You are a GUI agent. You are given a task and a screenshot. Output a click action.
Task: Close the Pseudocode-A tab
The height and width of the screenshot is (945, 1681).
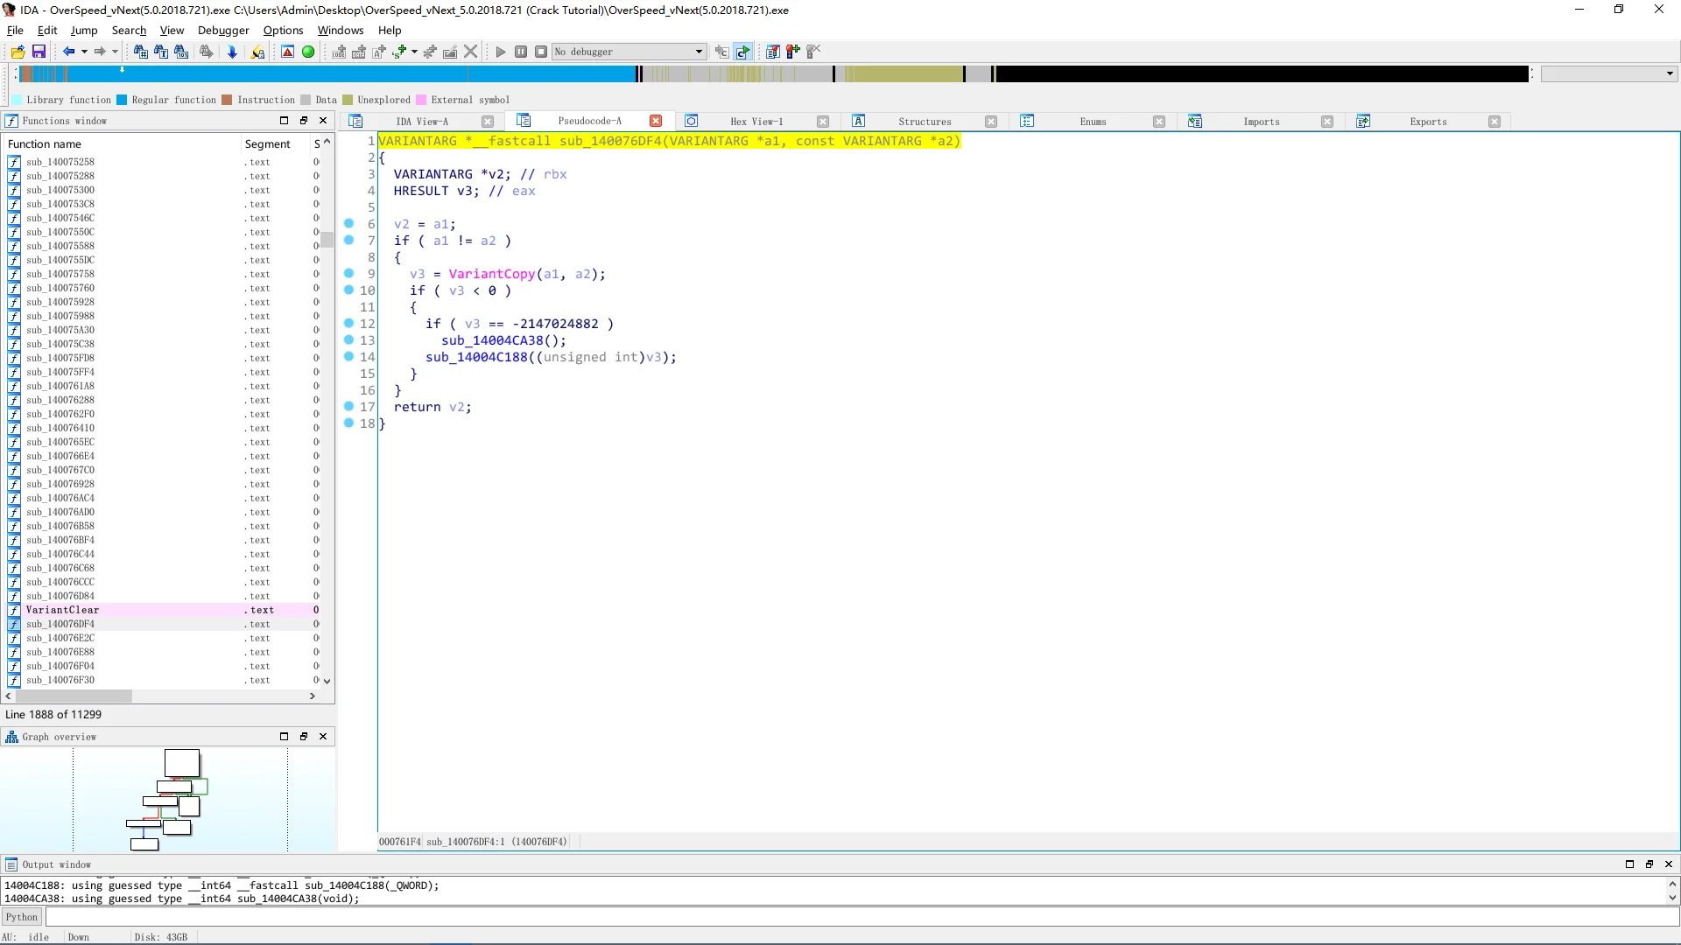coord(656,122)
